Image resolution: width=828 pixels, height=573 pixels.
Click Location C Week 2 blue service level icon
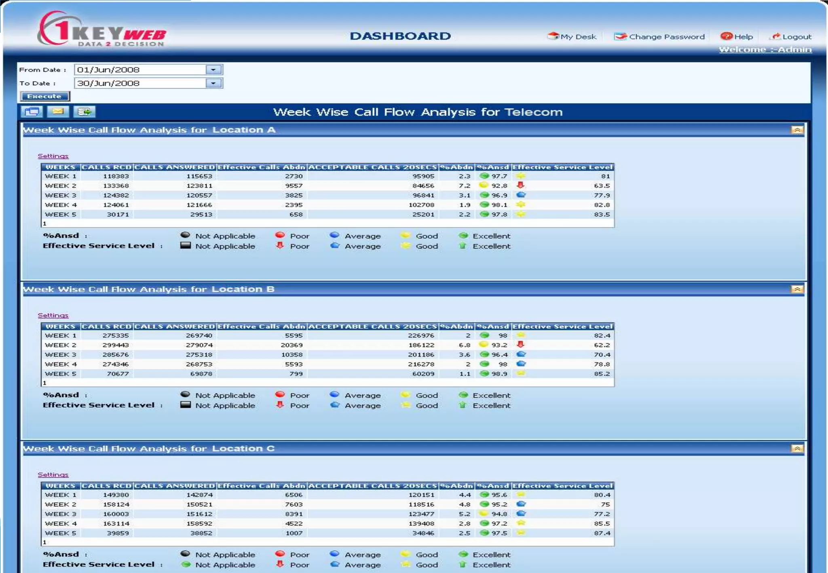(521, 504)
